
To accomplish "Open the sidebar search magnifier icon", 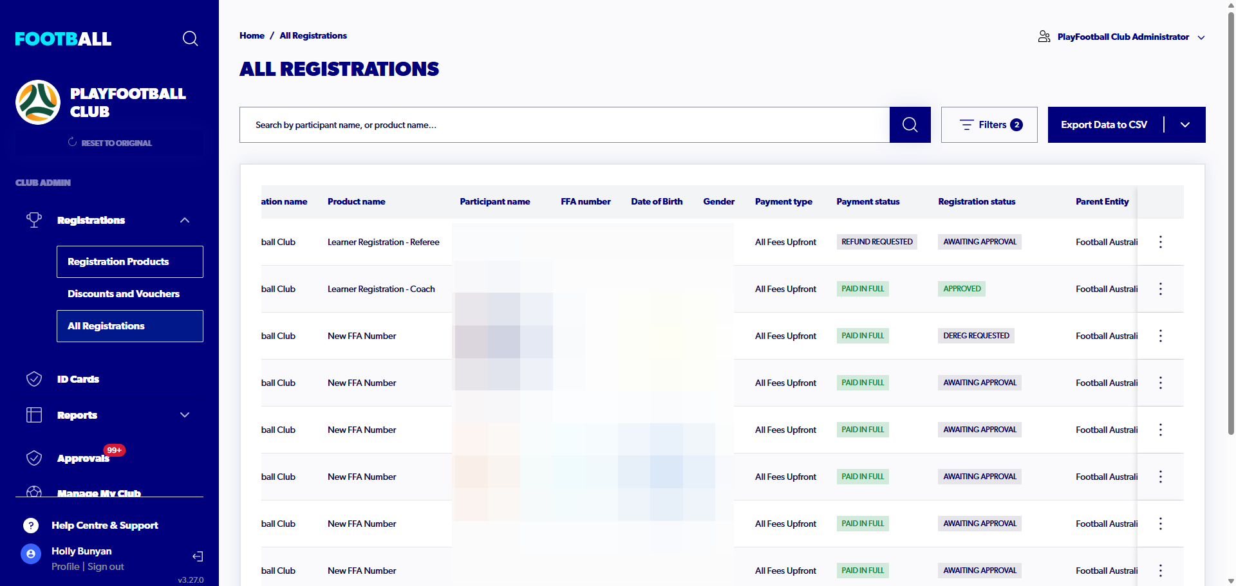I will (190, 39).
